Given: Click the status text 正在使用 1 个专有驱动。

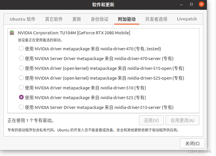Looking at the screenshot, I should tap(31, 120).
